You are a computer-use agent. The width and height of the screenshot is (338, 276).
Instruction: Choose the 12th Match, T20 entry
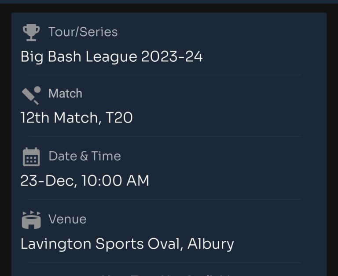(x=77, y=117)
